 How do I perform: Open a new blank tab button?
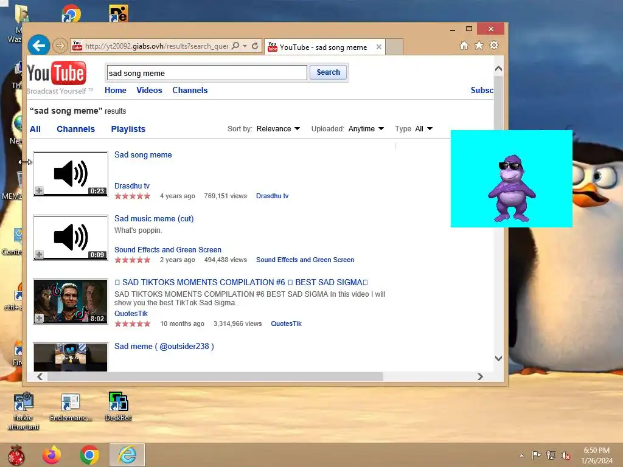pos(394,47)
